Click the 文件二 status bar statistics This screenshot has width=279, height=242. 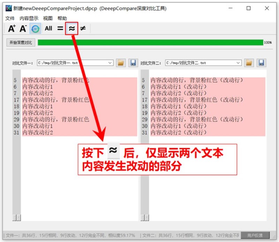(190, 235)
